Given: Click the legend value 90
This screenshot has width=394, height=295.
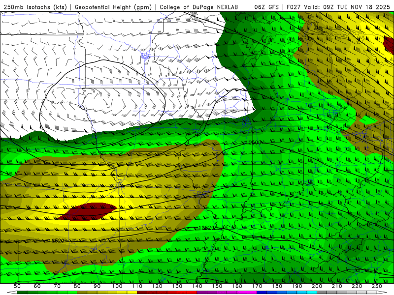Looking at the screenshot, I should coord(97,286).
